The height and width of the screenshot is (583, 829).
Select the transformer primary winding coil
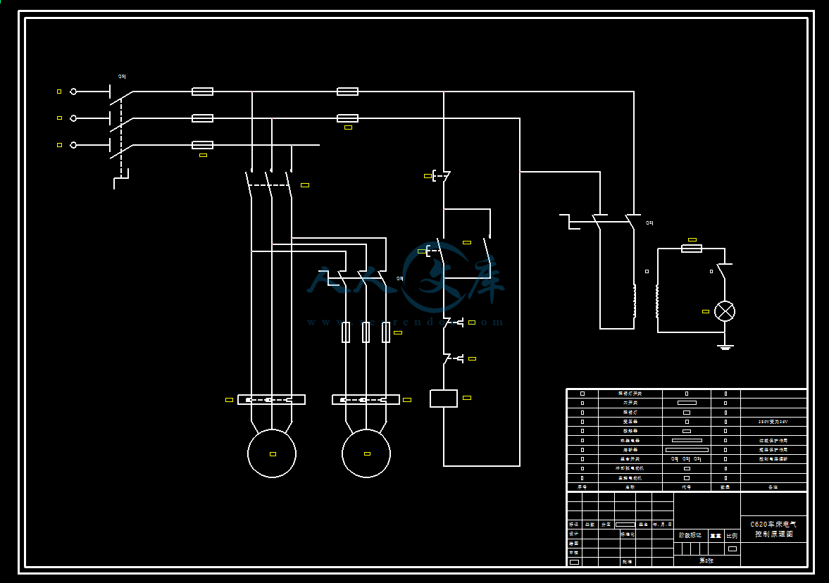click(635, 300)
